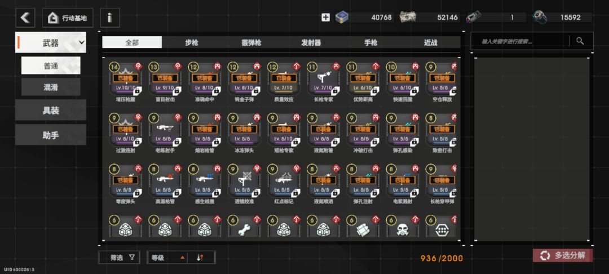
Task: Click the 多选分解 multi-dismantle button
Action: click(x=563, y=255)
